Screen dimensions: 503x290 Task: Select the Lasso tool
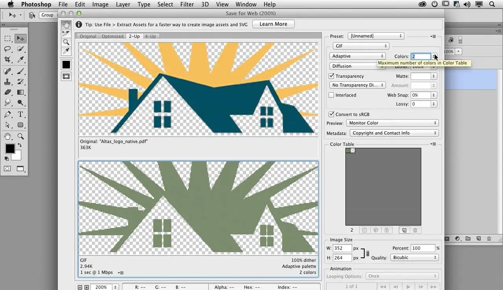(x=7, y=49)
